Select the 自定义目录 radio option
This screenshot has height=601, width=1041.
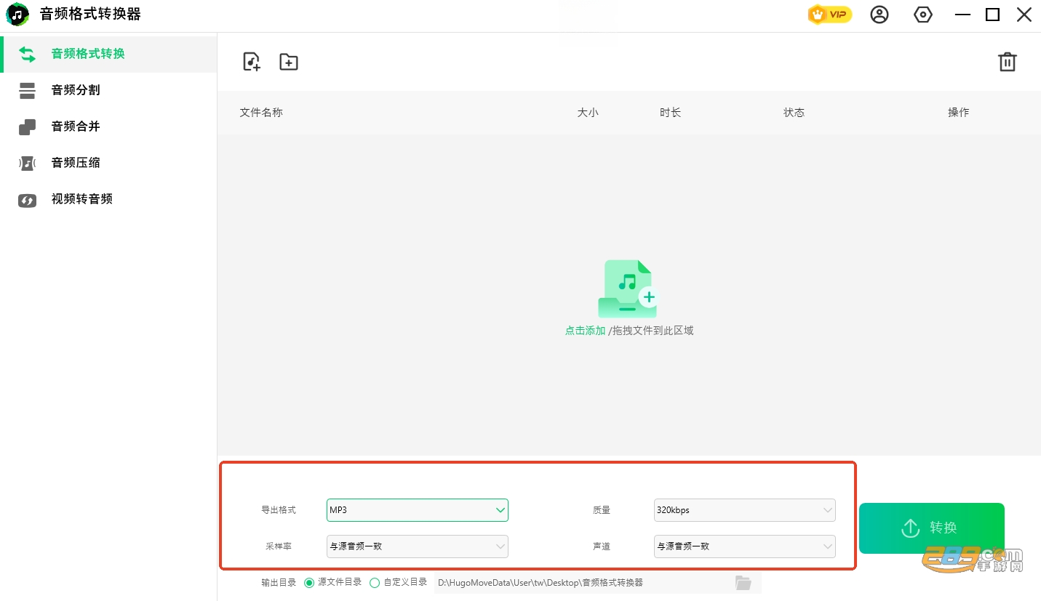398,582
